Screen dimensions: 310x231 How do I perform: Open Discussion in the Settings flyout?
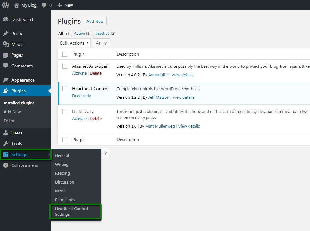[x=65, y=182]
